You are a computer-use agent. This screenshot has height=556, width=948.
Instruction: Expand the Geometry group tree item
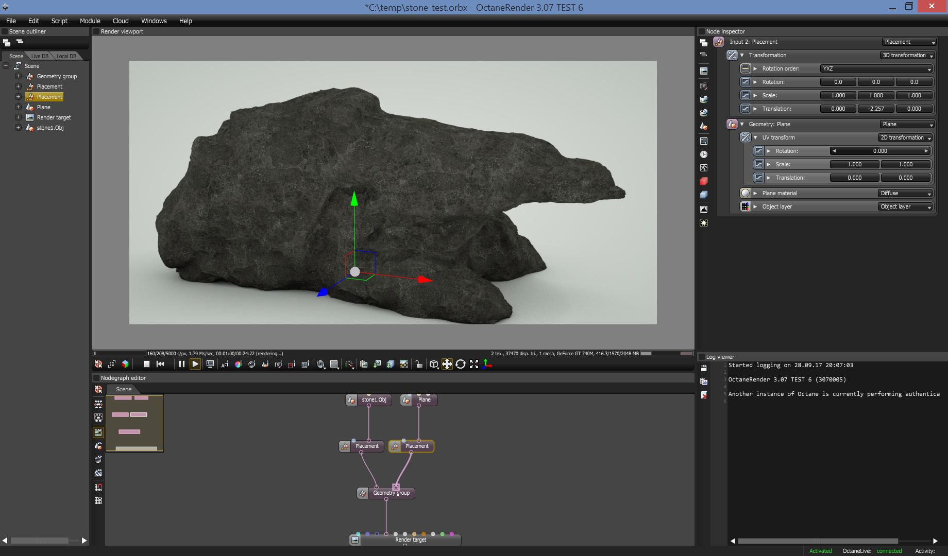(18, 76)
